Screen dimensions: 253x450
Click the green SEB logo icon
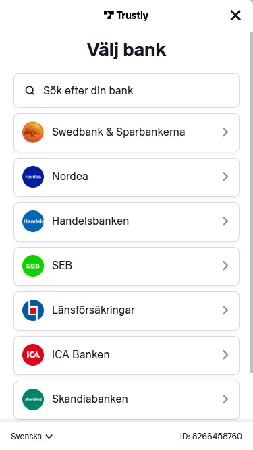(33, 266)
